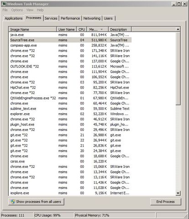The height and width of the screenshot is (219, 189).
Task: Select the sublime_text.exe process
Action: point(70,109)
